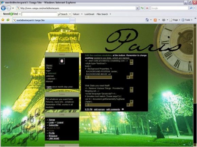Click the add eprops link
197x147 pixels.
point(99,109)
